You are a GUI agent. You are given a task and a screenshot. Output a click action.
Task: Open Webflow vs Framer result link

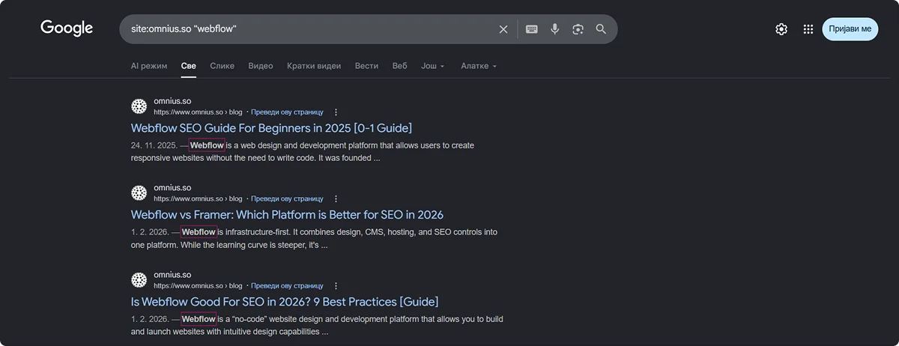(x=287, y=215)
